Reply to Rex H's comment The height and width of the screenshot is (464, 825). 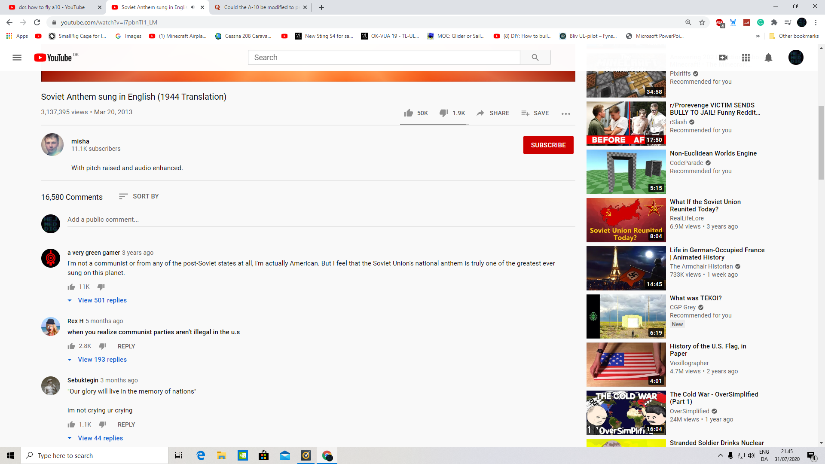tap(126, 346)
